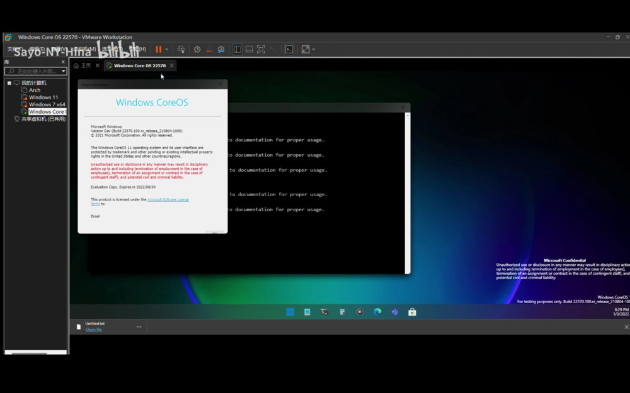Open the power options dropdown arrow

pos(167,50)
